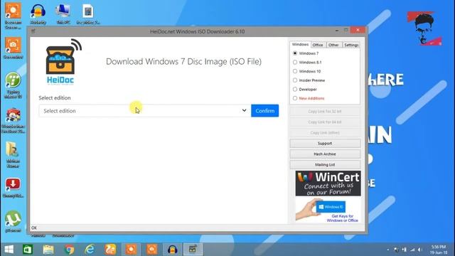Show hidden system tray icons arrow
Screen dimensions: 455x256
pos(388,250)
